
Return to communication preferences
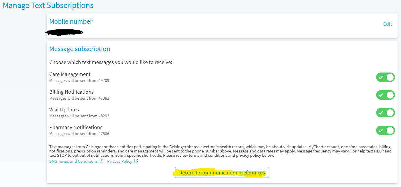tap(222, 173)
